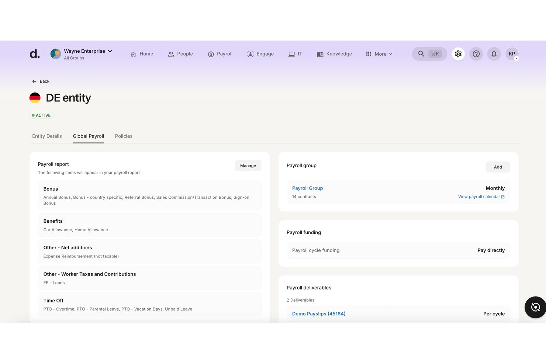
Task: Click the floating round assistant icon
Action: [x=535, y=307]
